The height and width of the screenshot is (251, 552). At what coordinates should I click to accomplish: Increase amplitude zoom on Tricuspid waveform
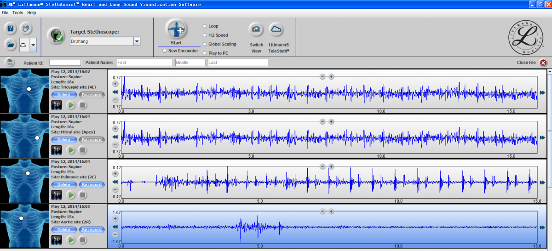coord(115,84)
